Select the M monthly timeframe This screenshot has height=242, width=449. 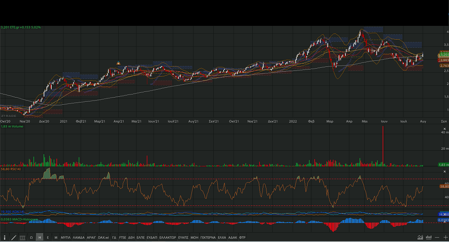click(56, 238)
